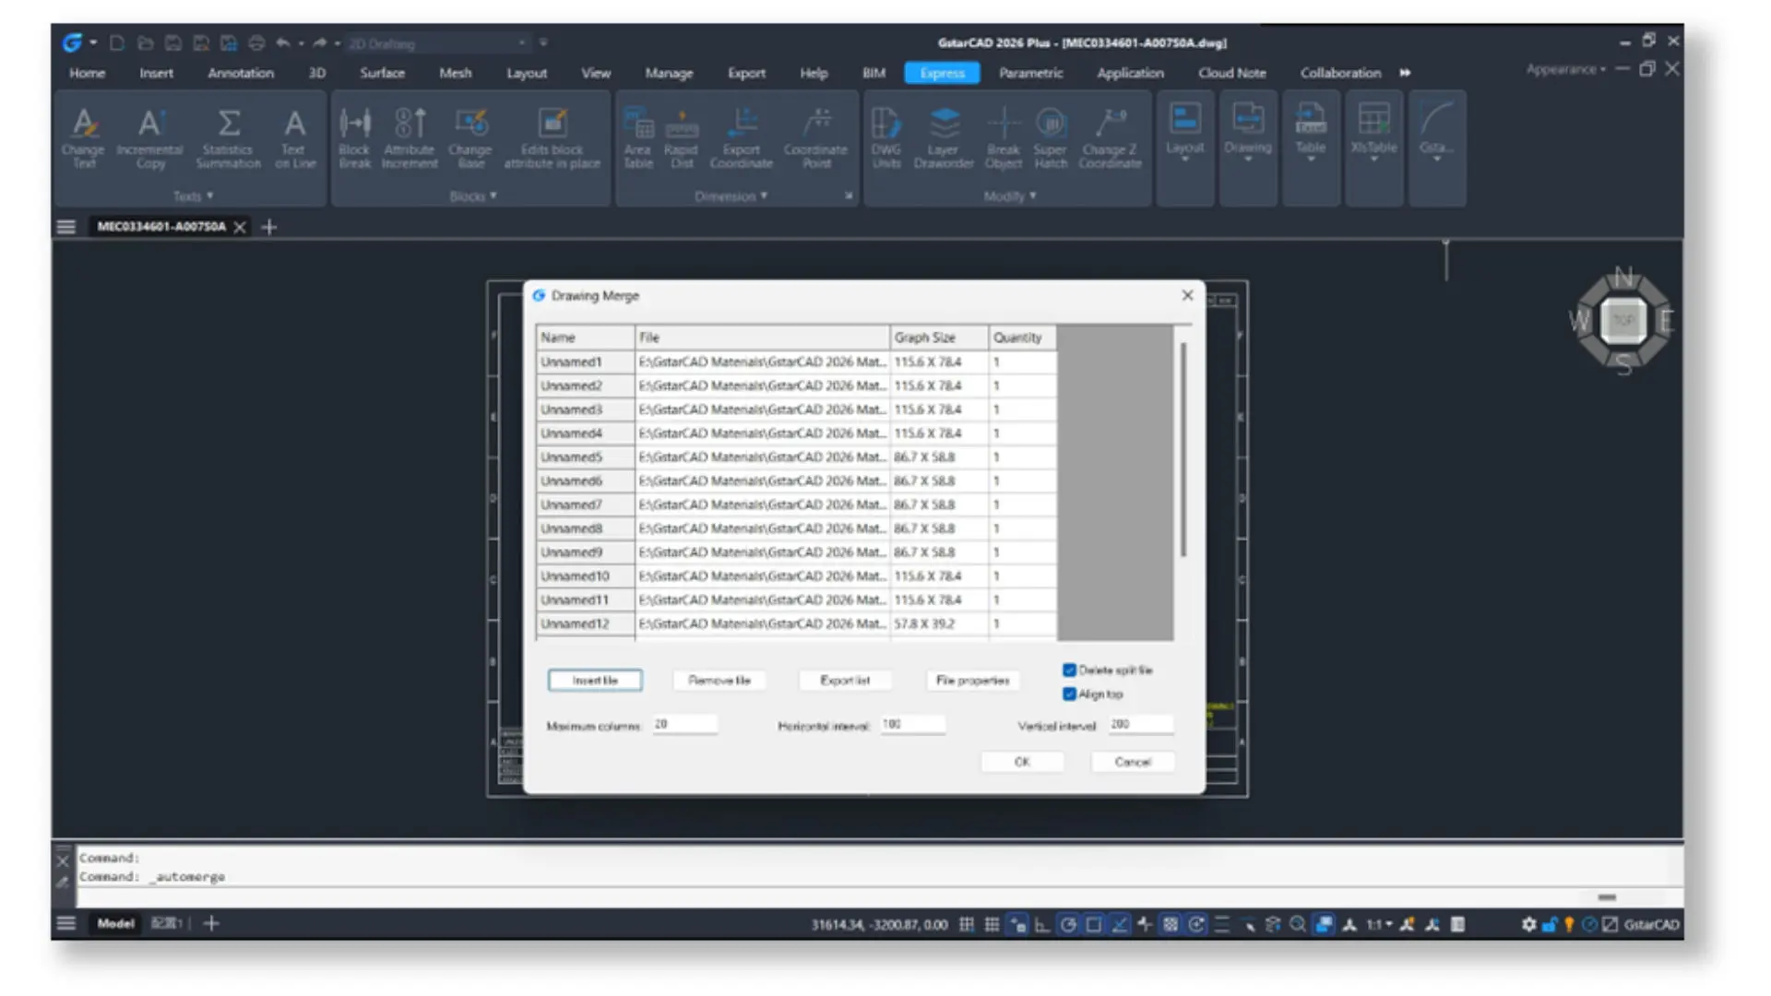
Task: Expand the Modify panel dropdown
Action: pos(1009,196)
